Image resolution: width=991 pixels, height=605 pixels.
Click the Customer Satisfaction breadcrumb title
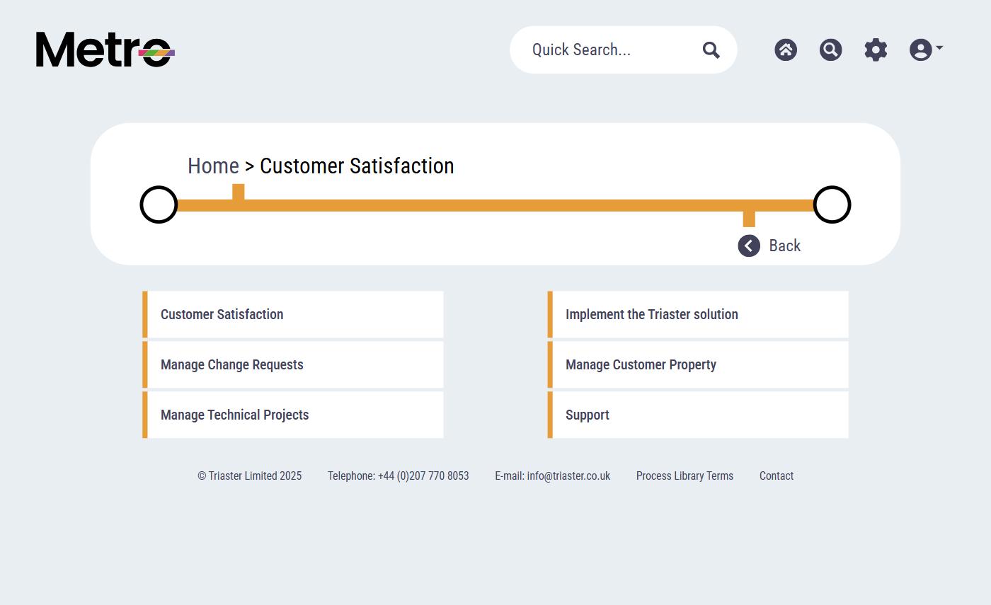tap(357, 166)
